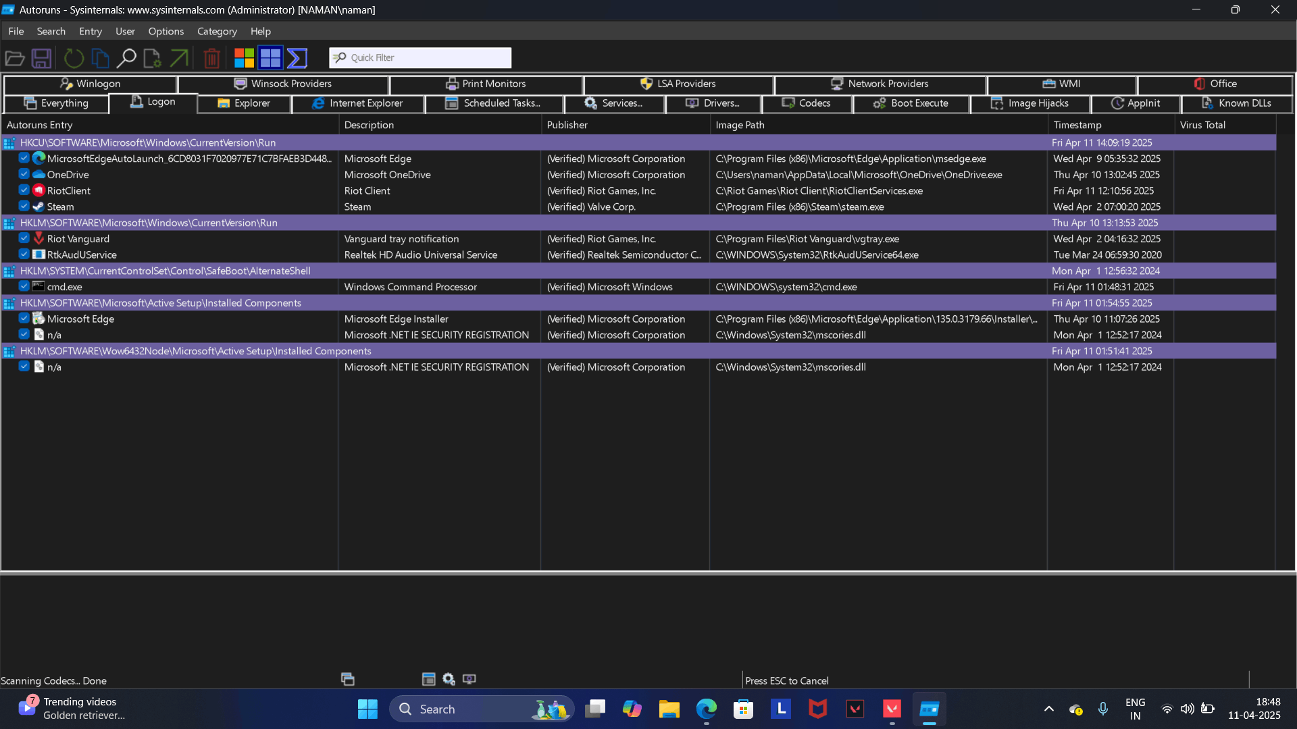Toggle the colorful Hide Microsoft Entries icon
Screen dimensions: 1297x729
(244, 58)
